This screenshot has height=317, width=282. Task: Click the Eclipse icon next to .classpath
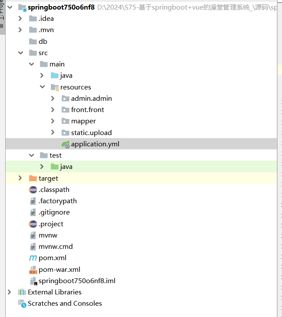tap(33, 190)
